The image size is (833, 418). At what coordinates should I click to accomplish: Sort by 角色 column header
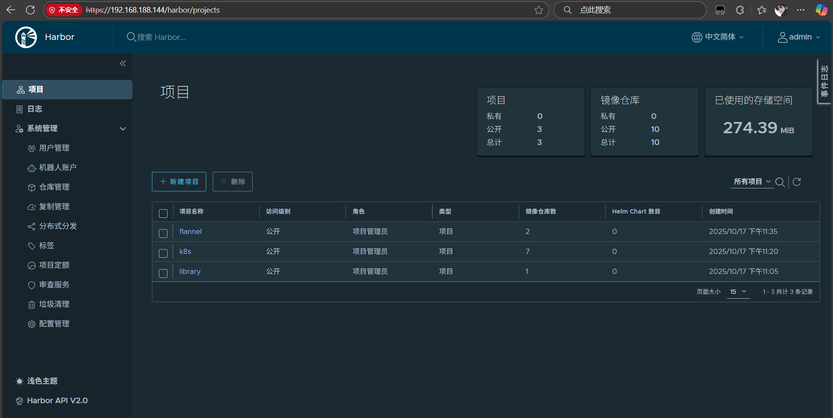359,212
